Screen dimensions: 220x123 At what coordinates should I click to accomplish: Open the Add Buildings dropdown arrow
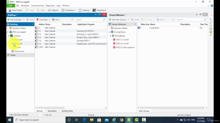coord(24,20)
